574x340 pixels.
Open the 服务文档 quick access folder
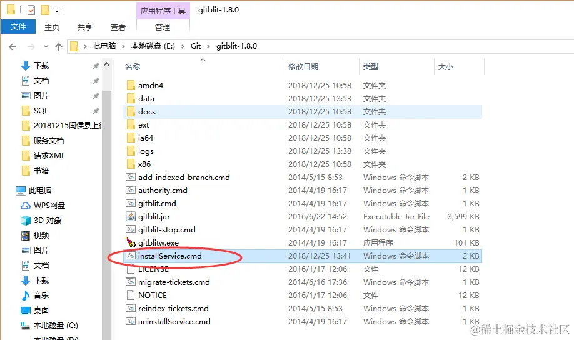pos(43,141)
